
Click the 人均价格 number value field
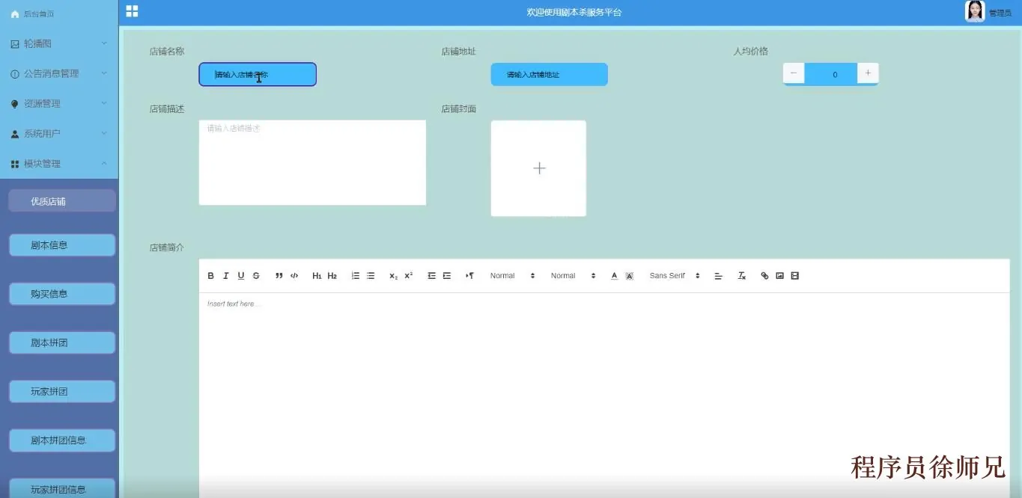coord(831,74)
